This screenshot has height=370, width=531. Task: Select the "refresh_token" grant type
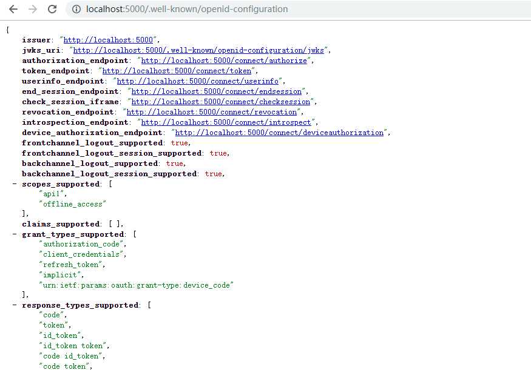click(70, 265)
